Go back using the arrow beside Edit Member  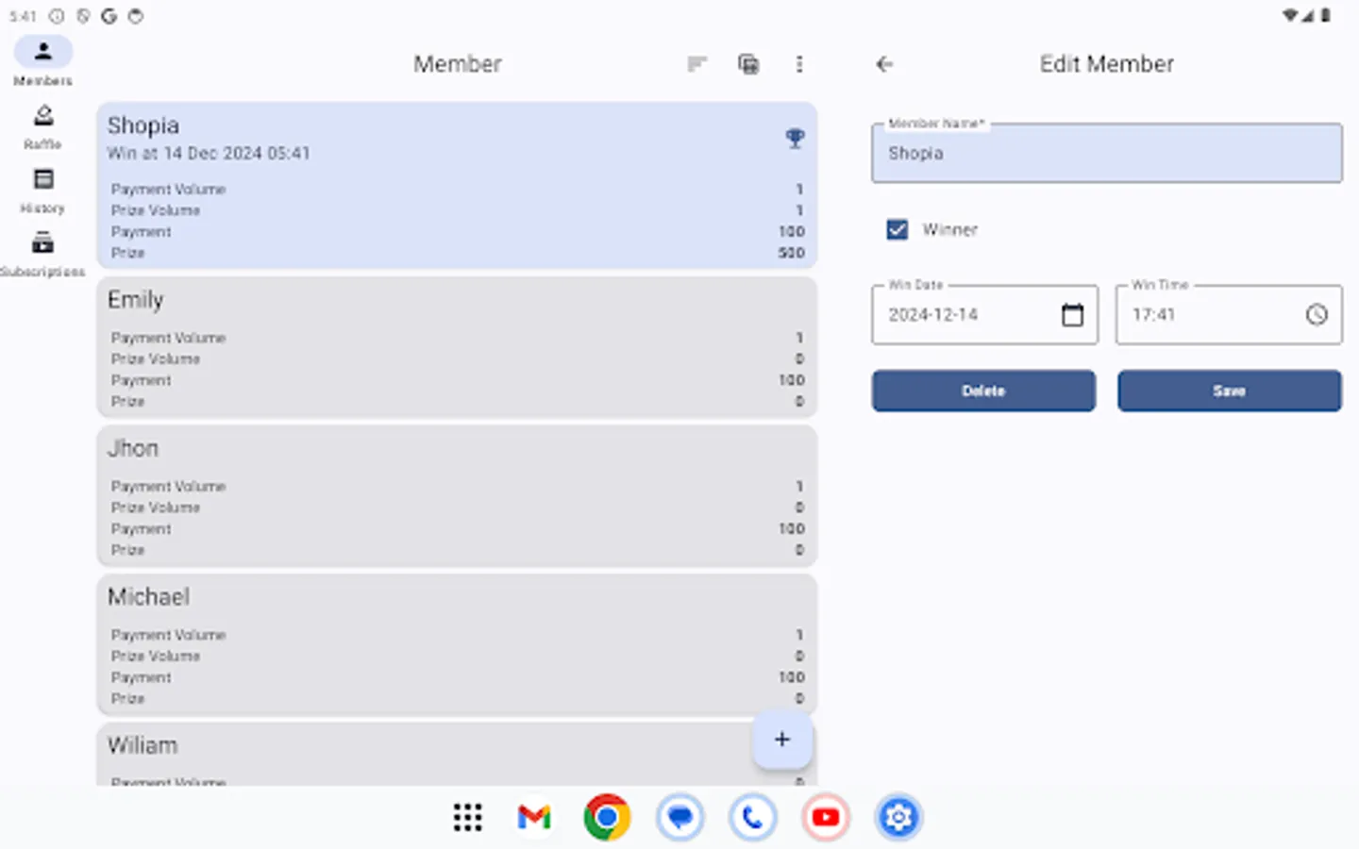[884, 64]
